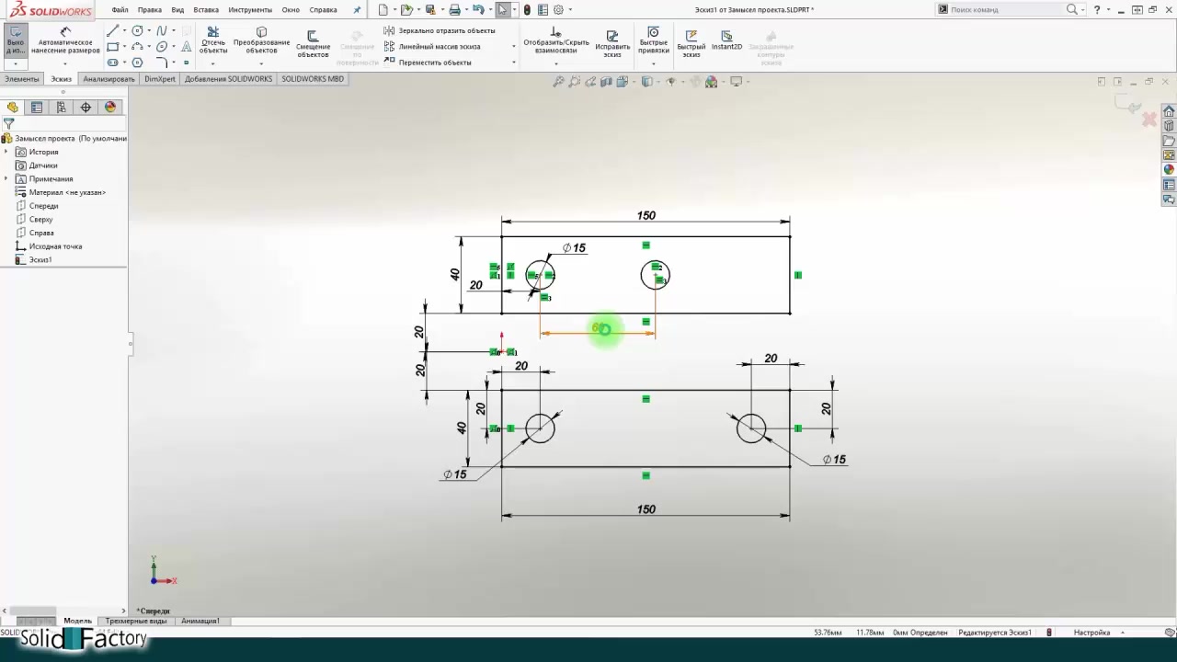Viewport: 1177px width, 662px height.
Task: Expand the История tree node
Action: (x=6, y=152)
